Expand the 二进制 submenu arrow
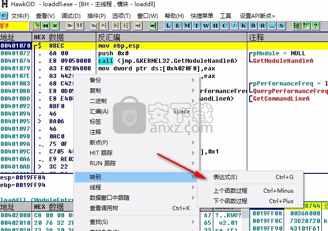Viewport: 328px width, 231px height. point(193,101)
